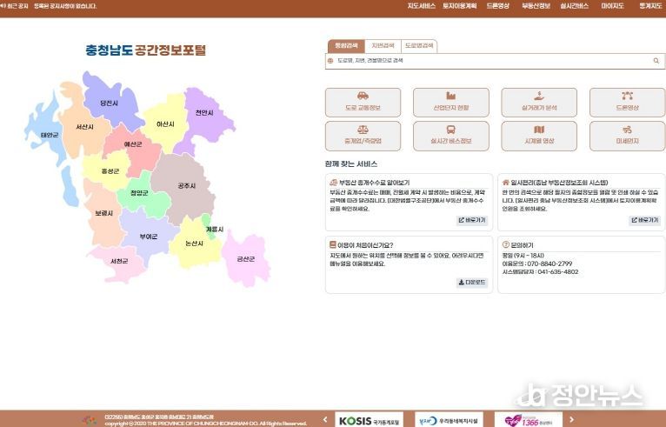
Task: Switch to the 지번검색 tab
Action: 383,46
